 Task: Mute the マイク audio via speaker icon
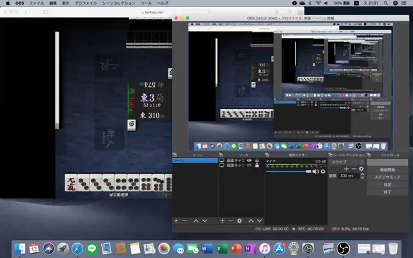(x=316, y=172)
